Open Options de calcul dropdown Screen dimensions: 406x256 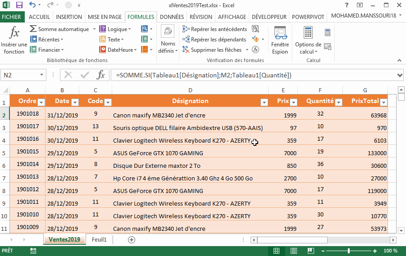coord(308,40)
